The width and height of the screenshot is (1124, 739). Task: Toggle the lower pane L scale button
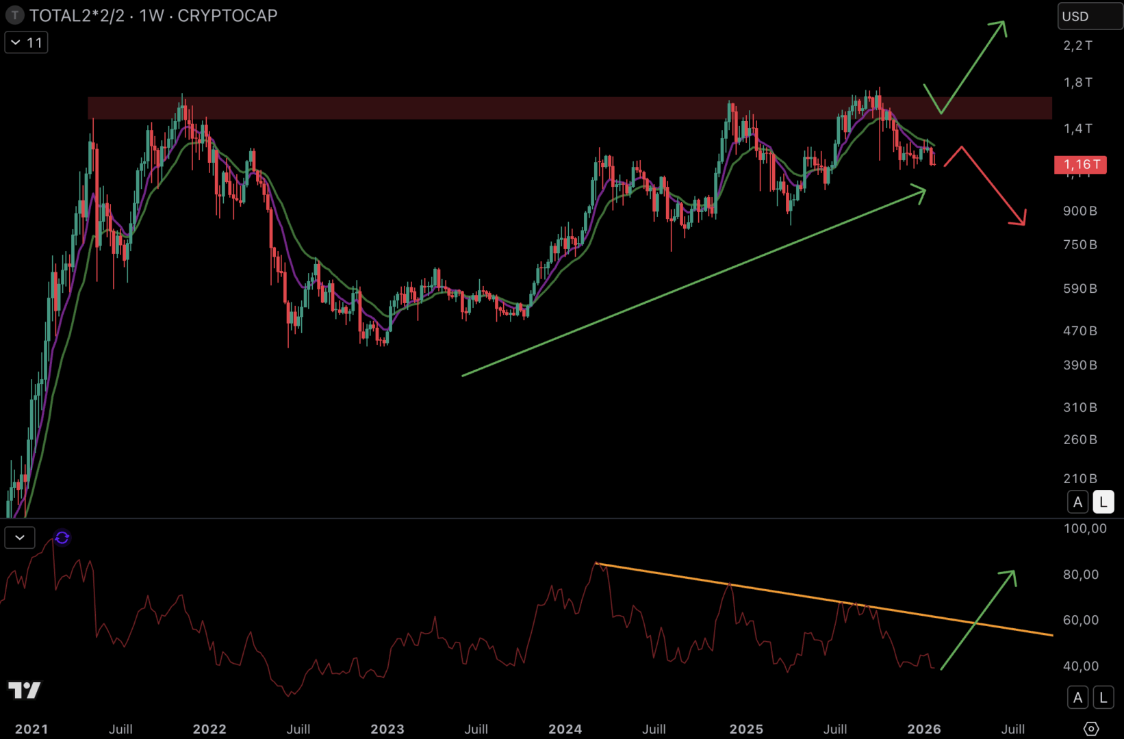click(x=1103, y=697)
